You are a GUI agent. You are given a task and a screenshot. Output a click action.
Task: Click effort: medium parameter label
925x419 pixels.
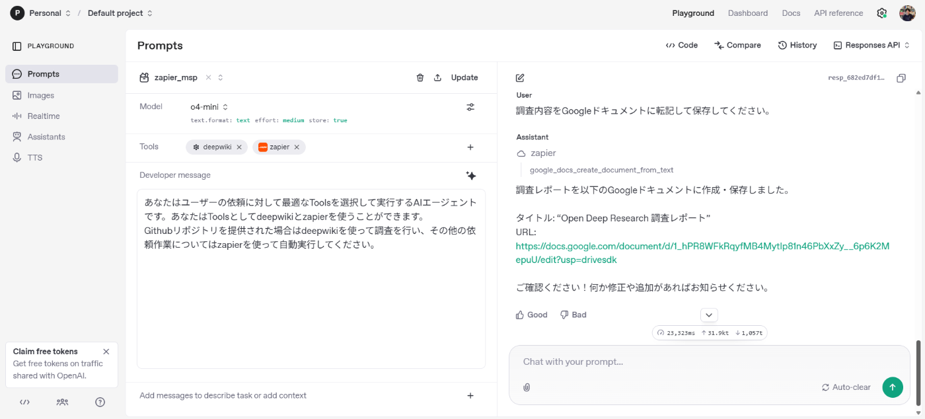coord(279,120)
